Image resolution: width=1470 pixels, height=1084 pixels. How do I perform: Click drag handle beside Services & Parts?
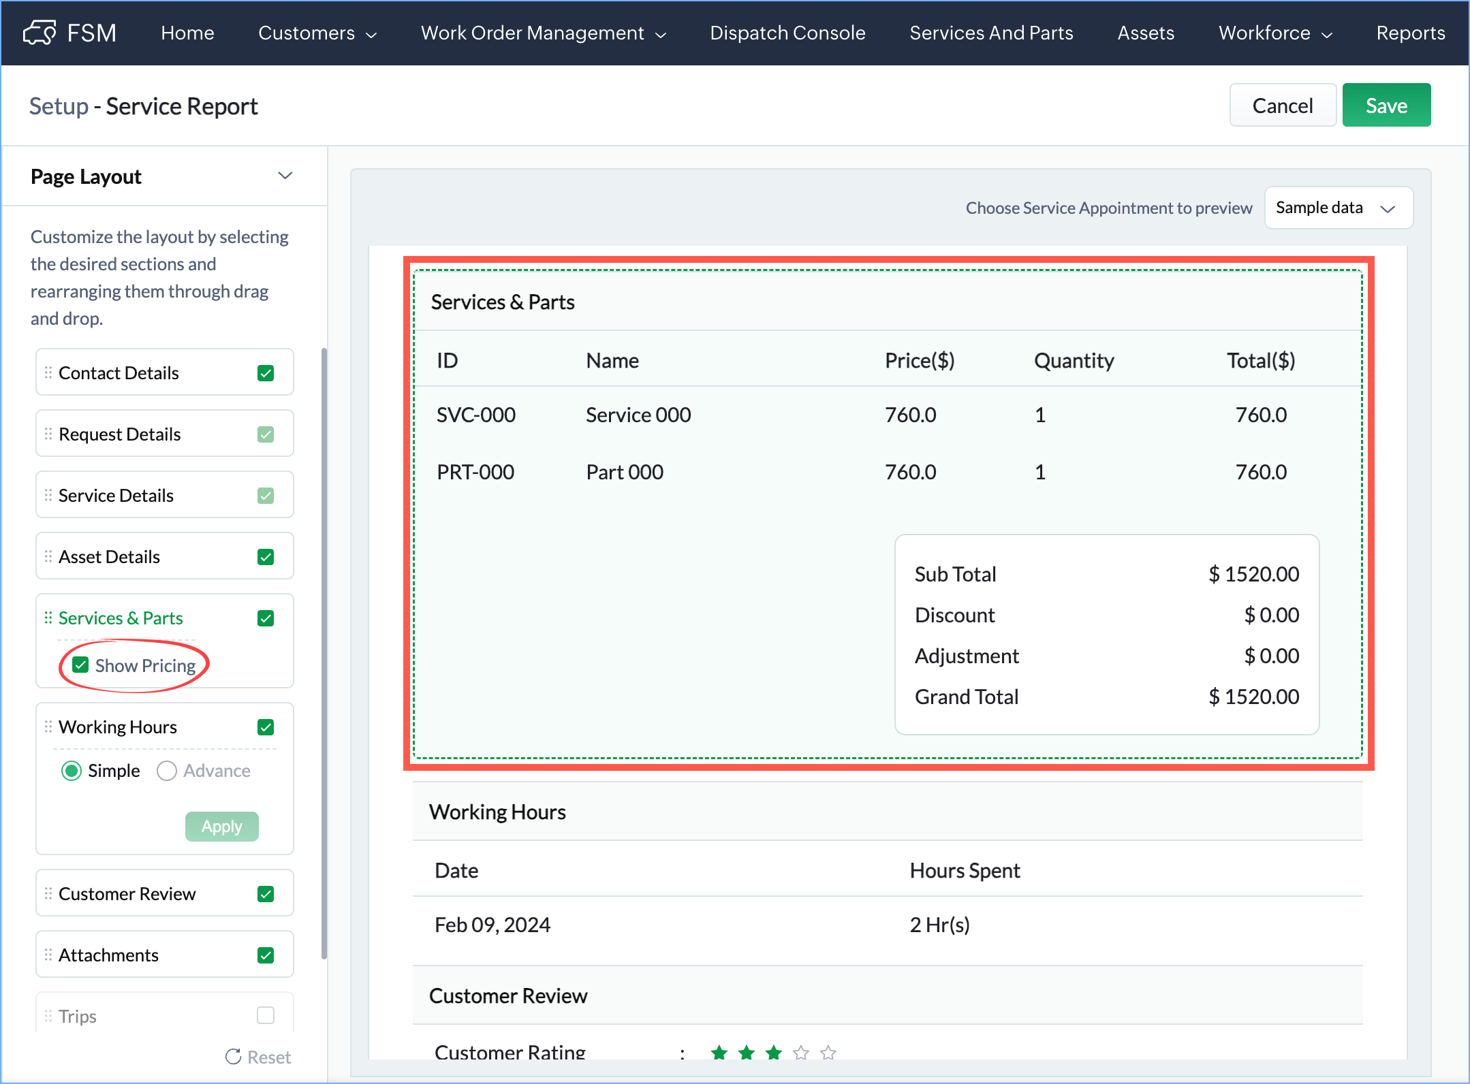(48, 618)
